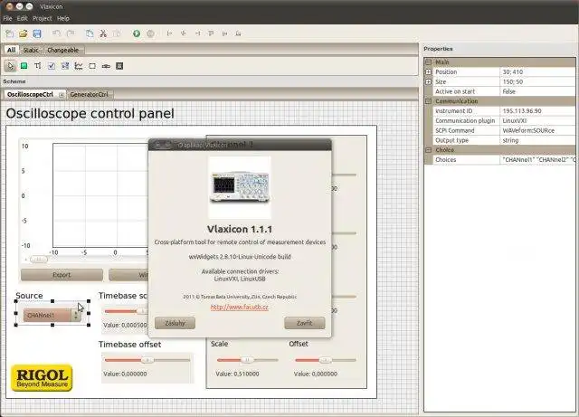Click the align top edges icon
The height and width of the screenshot is (417, 579).
[x=211, y=33]
